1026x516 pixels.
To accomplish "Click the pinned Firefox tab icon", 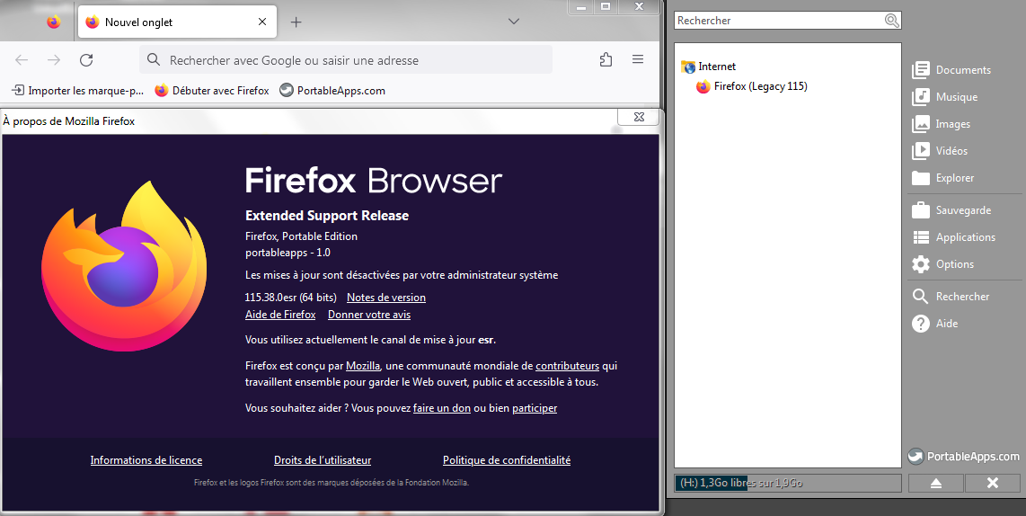I will [54, 22].
